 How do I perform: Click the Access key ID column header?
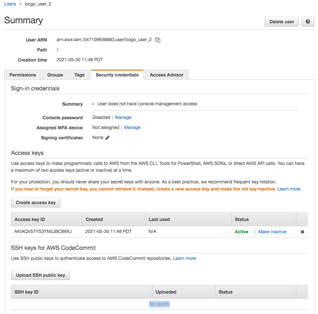47,219
